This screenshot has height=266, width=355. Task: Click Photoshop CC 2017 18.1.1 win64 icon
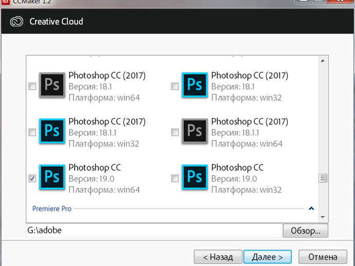click(194, 131)
